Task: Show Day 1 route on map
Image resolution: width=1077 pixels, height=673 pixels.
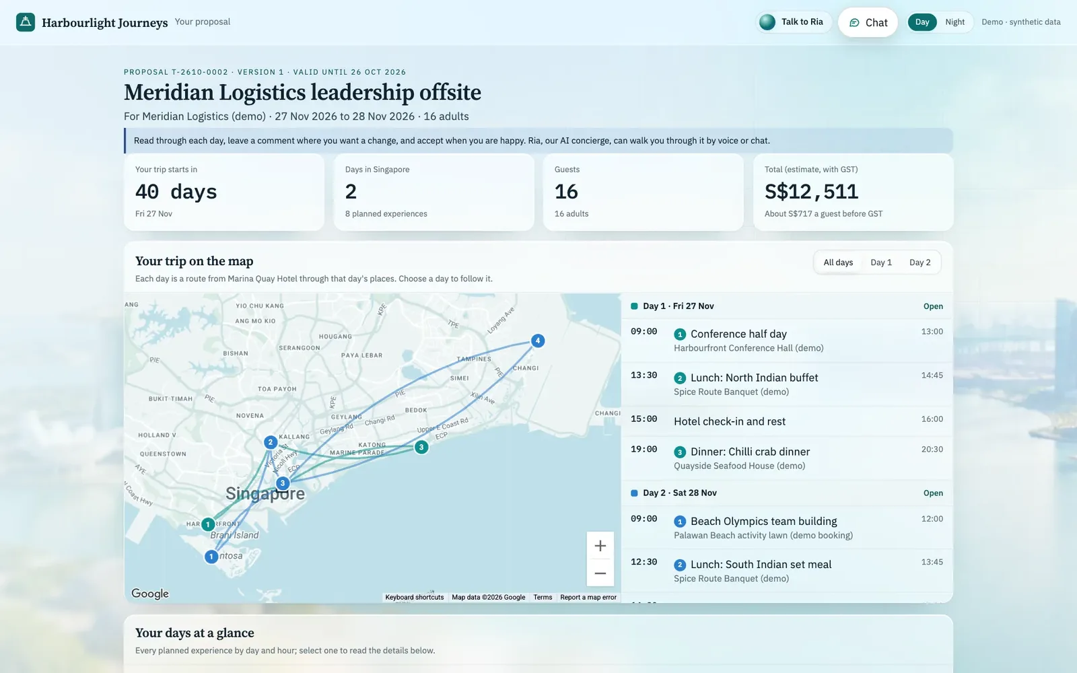Action: point(881,262)
